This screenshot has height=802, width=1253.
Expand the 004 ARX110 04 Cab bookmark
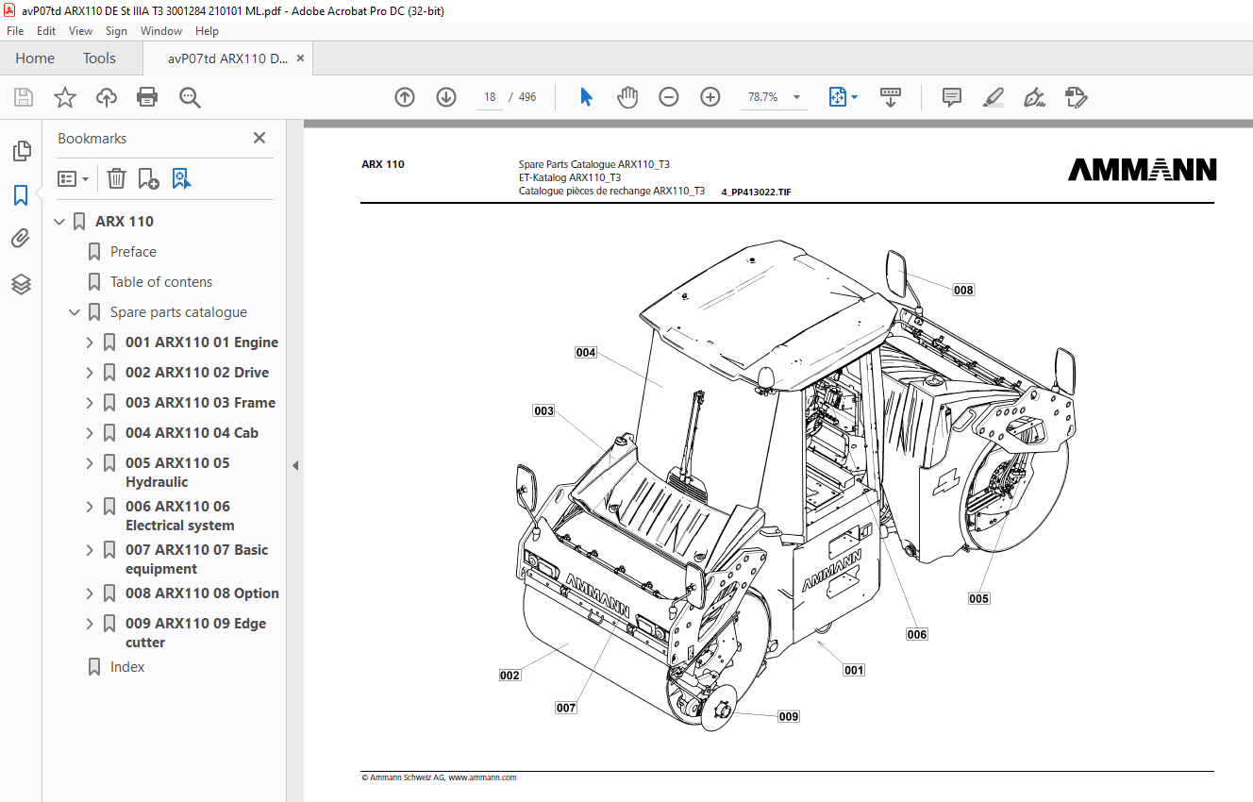[90, 433]
